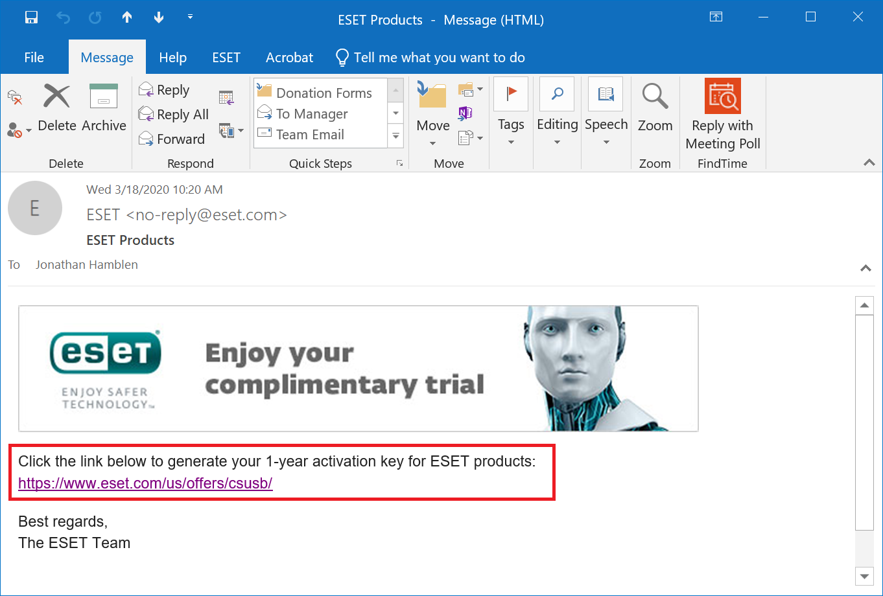
Task: Expand the Quick Steps gallery More arrow
Action: (395, 137)
